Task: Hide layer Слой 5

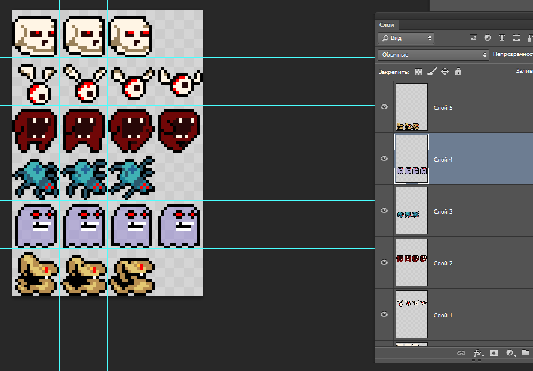Action: (384, 107)
